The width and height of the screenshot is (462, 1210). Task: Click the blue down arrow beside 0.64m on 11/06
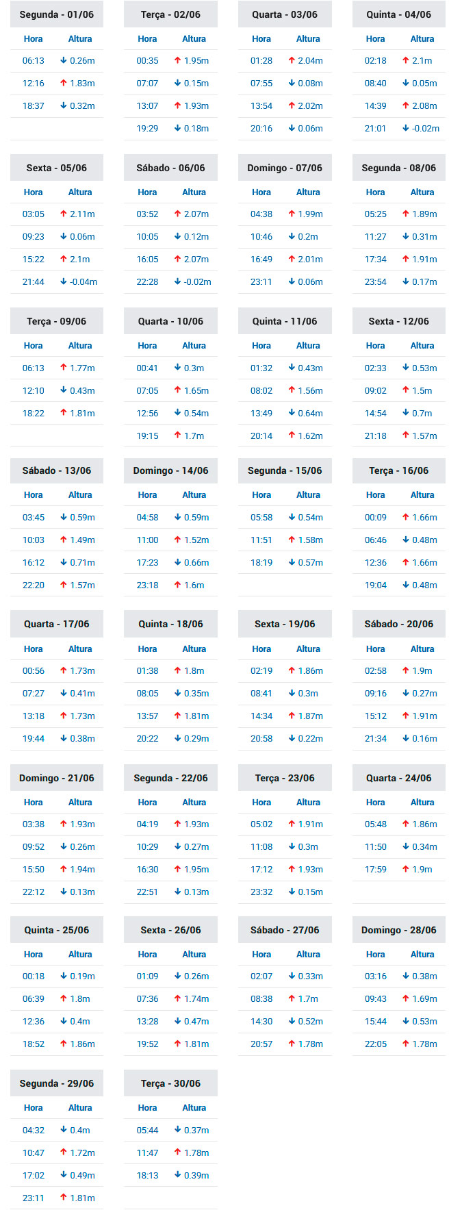292,413
